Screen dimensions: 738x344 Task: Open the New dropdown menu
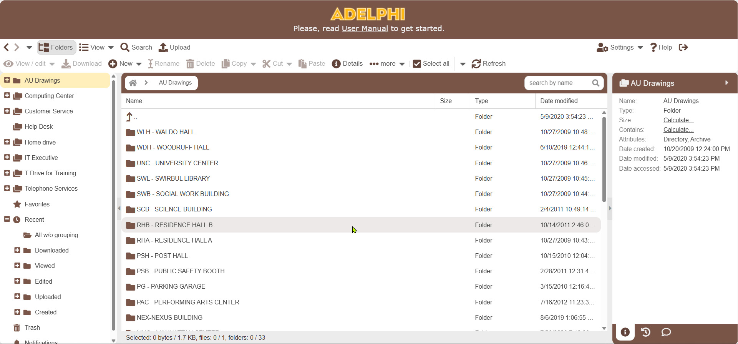pyautogui.click(x=125, y=63)
